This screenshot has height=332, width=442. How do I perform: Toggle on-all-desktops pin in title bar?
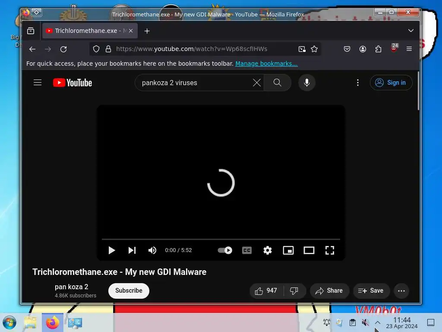[37, 12]
